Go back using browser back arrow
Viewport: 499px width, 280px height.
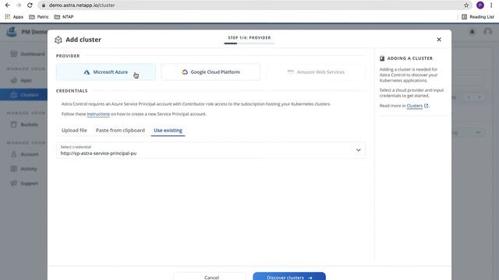pos(8,5)
